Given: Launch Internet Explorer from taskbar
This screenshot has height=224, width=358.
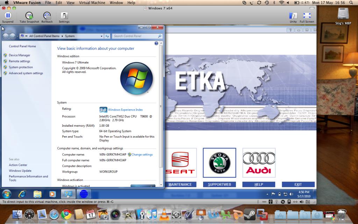Looking at the screenshot, I should [22, 194].
